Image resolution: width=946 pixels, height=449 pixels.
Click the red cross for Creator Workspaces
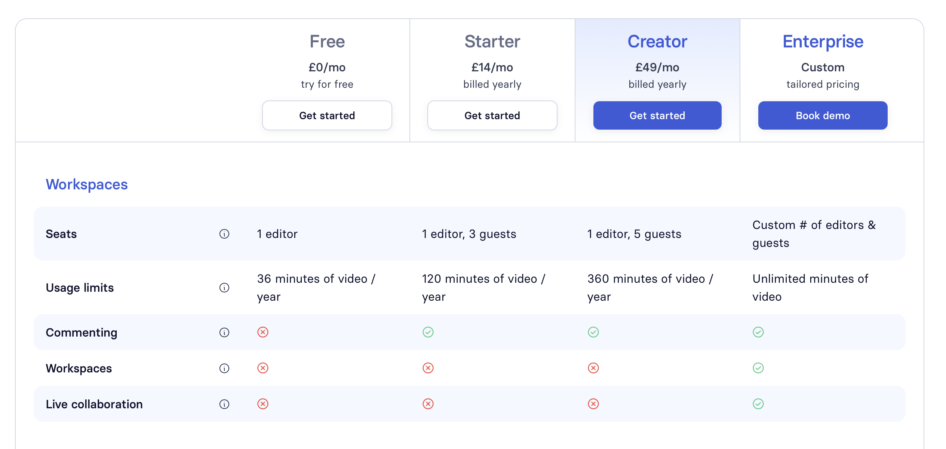click(593, 368)
